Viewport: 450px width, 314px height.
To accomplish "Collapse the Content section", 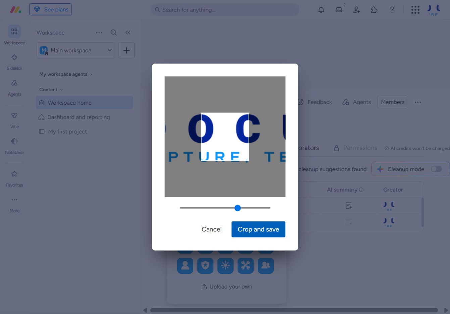I will [x=51, y=90].
